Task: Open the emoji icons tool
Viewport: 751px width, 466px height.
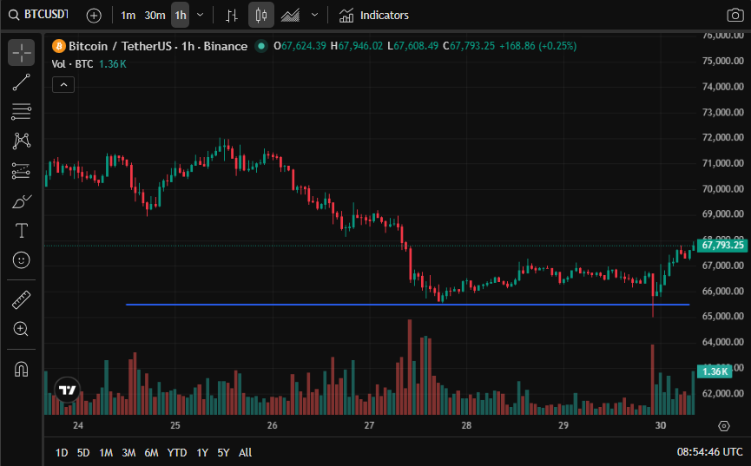Action: (21, 260)
